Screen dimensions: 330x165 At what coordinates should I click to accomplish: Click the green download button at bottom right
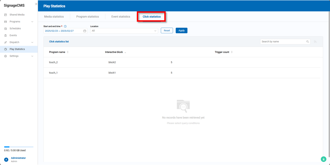coord(323,159)
